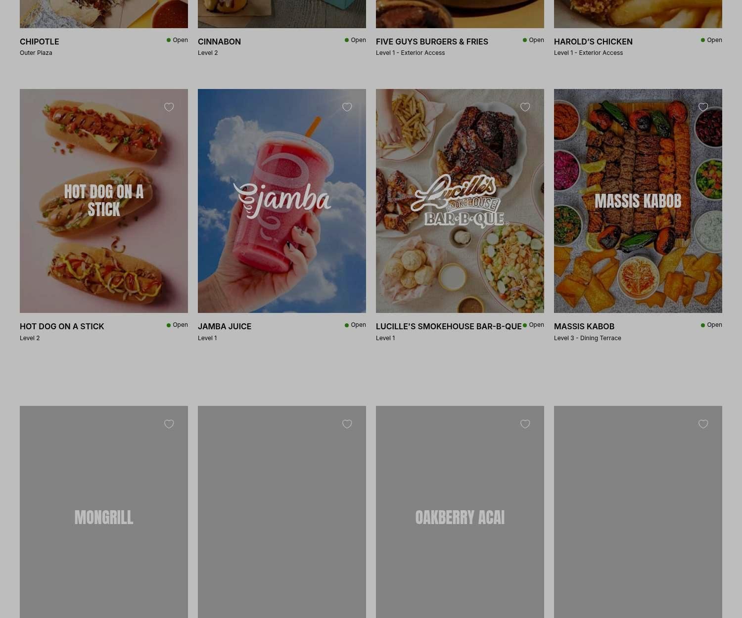The height and width of the screenshot is (618, 742).
Task: Open Lucille's Smokehouse Bar-B-Que image card
Action: pos(460,201)
